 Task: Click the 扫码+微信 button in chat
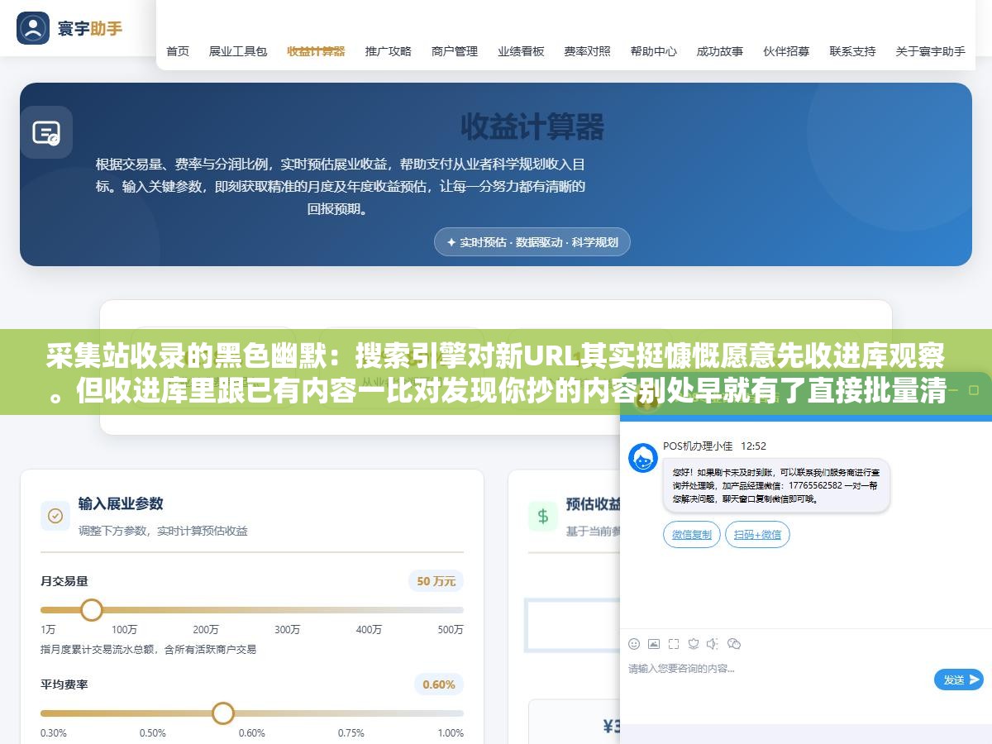pos(758,535)
